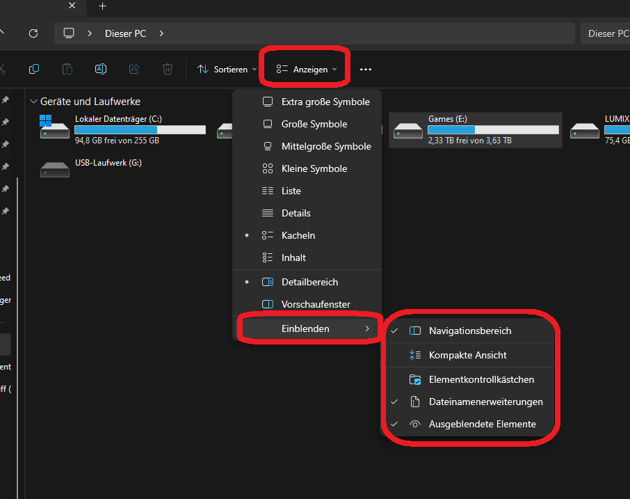Toggle Navigationsbereich visibility
Viewport: 630px width, 499px height.
click(470, 331)
